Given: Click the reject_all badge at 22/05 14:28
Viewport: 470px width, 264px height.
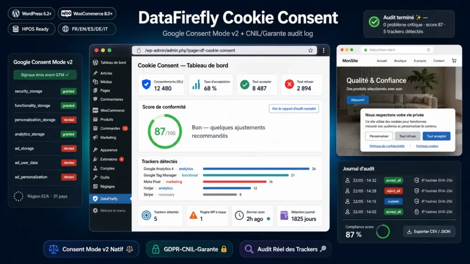Looking at the screenshot, I should [x=393, y=191].
